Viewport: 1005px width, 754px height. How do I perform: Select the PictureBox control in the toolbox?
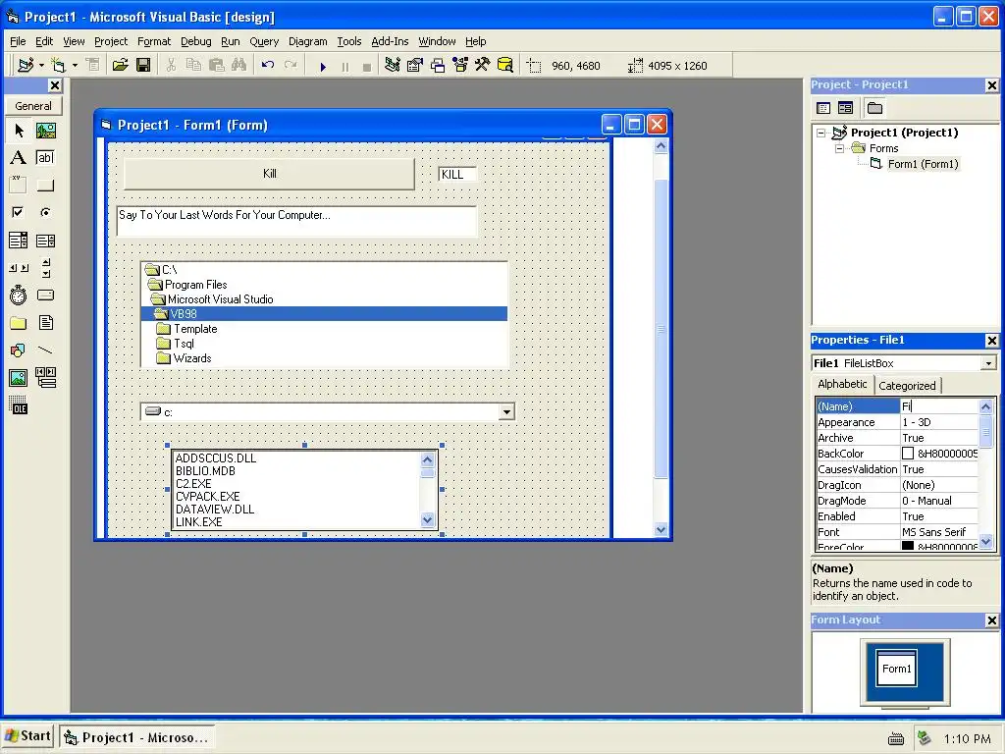[x=45, y=131]
